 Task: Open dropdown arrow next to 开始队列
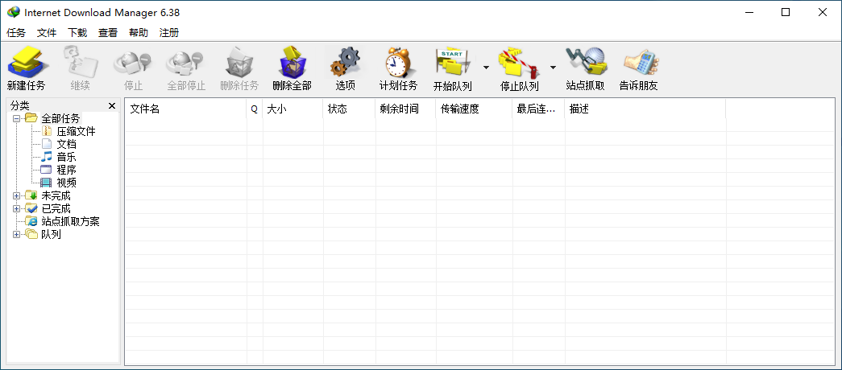[486, 68]
